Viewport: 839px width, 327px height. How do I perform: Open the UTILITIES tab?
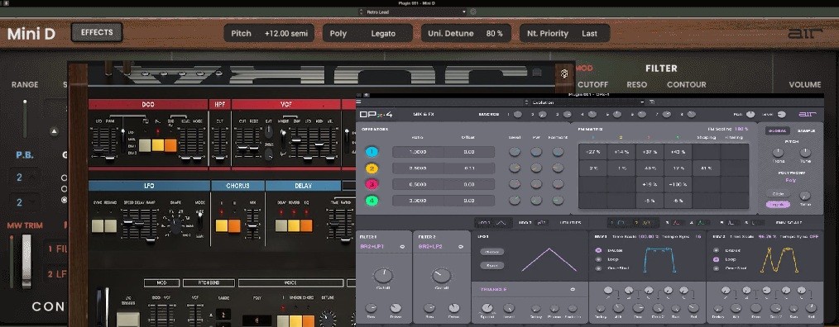point(571,222)
